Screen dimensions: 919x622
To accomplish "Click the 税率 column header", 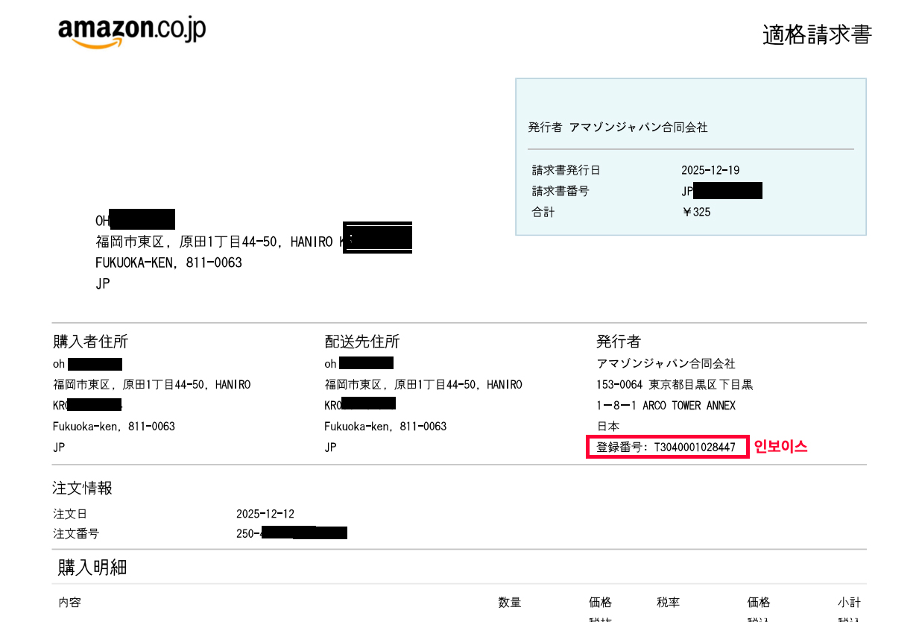I will 669,603.
